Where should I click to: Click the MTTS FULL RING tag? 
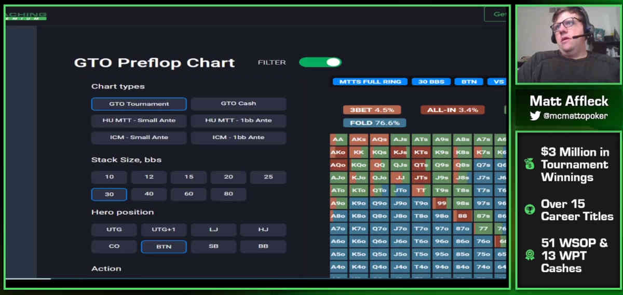click(370, 82)
